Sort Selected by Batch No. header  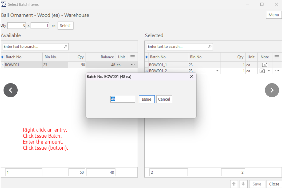[x=168, y=57]
